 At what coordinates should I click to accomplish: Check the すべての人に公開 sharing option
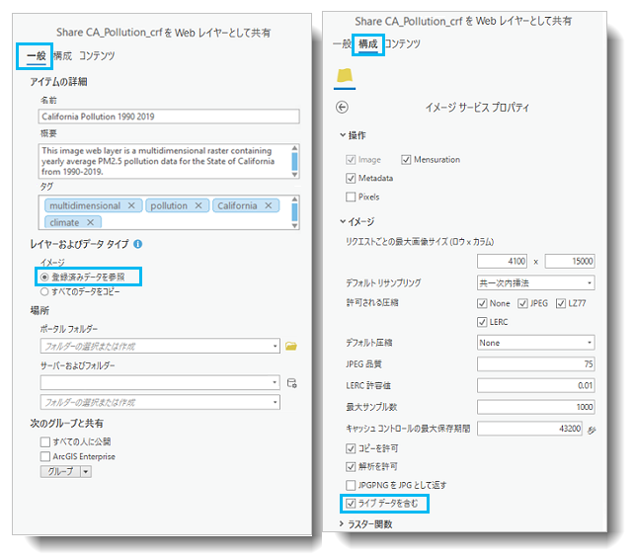(x=44, y=441)
